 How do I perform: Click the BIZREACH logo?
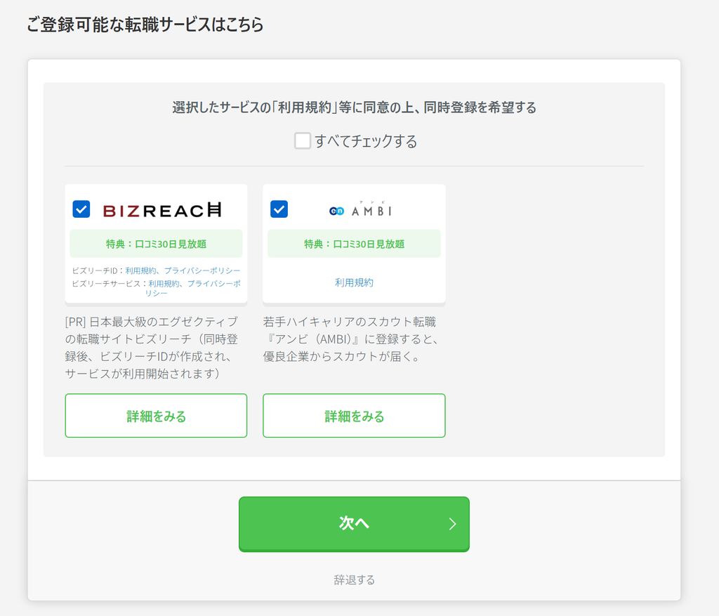point(162,210)
